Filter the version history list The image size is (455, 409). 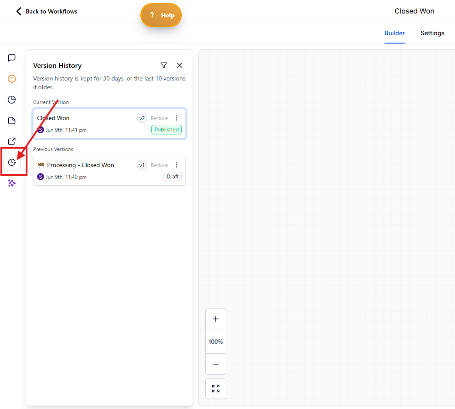coord(164,65)
